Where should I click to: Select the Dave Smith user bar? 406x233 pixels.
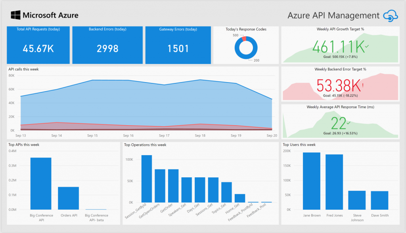(379, 200)
